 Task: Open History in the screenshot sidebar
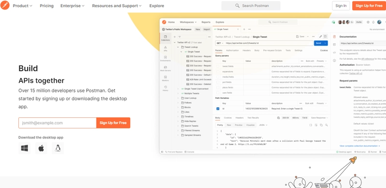tap(165, 88)
